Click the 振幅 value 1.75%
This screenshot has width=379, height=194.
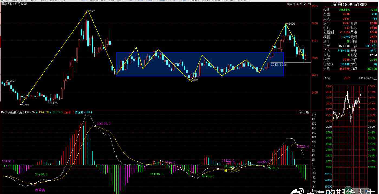coord(345,37)
